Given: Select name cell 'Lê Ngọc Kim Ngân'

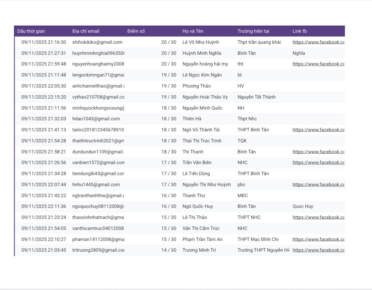Looking at the screenshot, I should pyautogui.click(x=202, y=75).
